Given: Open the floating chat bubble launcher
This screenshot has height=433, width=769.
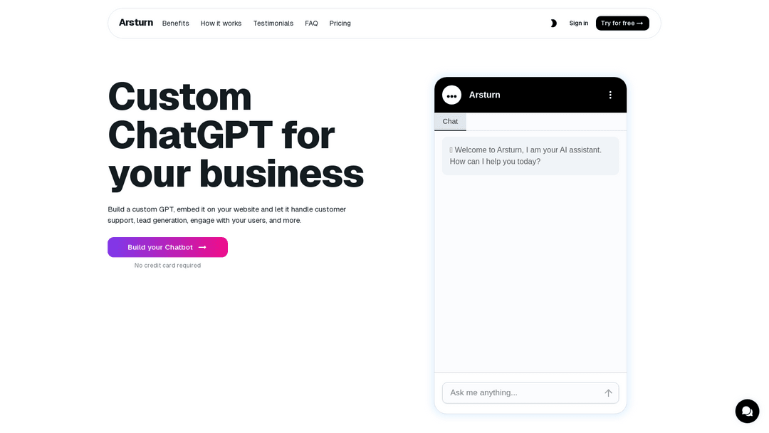Looking at the screenshot, I should click(x=747, y=411).
